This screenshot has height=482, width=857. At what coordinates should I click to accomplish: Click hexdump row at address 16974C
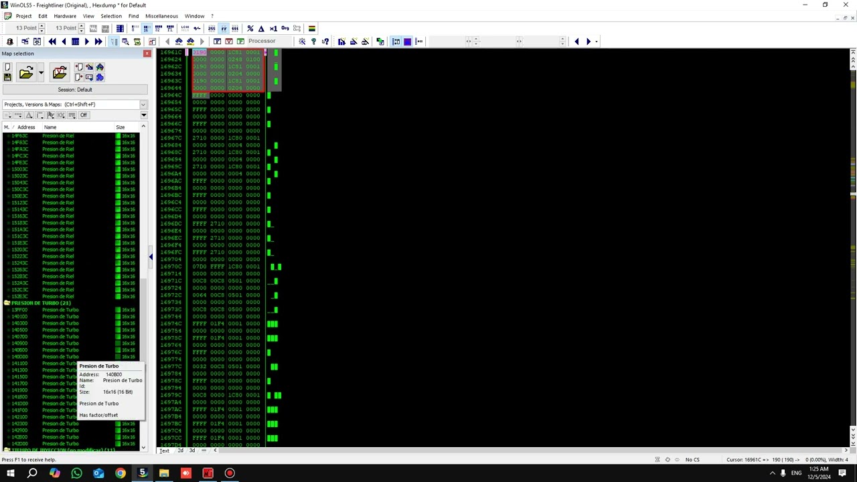coord(210,323)
